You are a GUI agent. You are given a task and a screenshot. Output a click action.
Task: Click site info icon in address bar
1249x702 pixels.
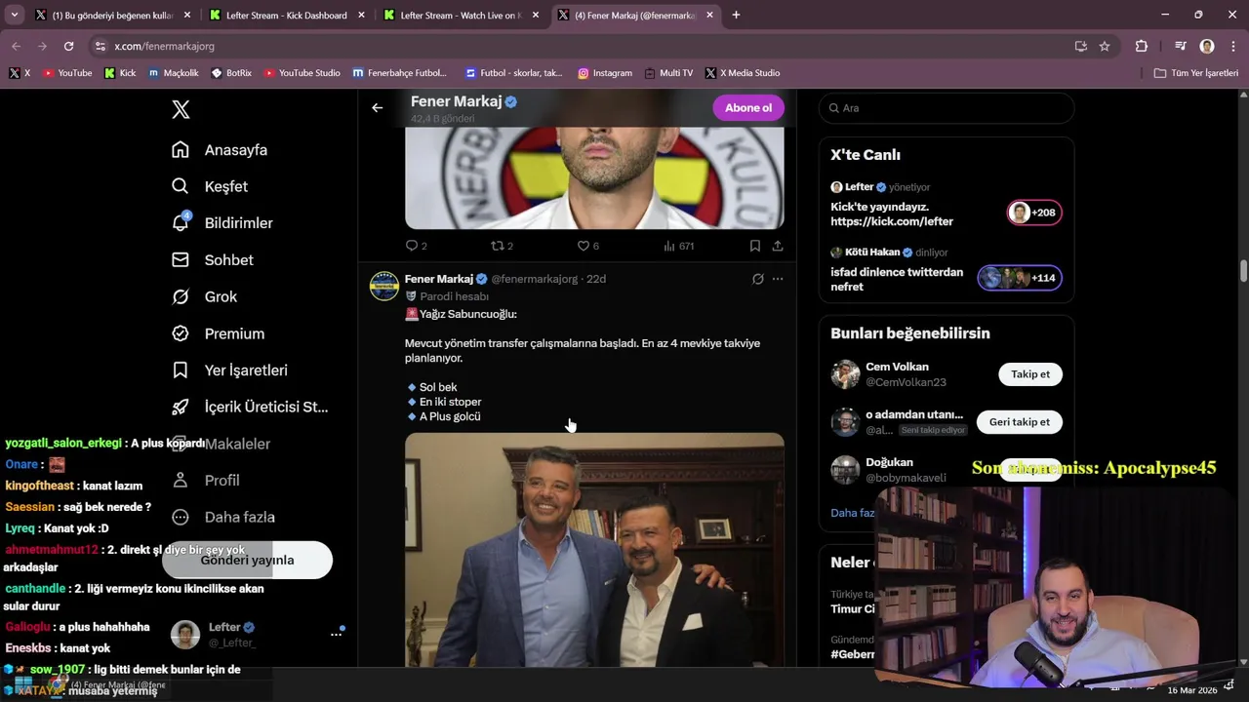point(100,46)
